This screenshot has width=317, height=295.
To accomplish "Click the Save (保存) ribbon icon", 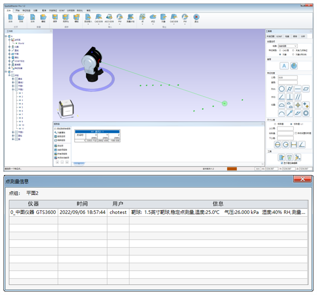I will coord(55,17).
